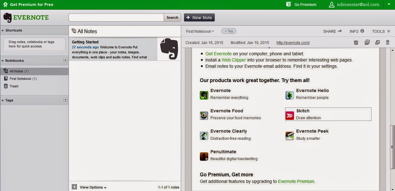Click the note scrollbar thumb
The height and width of the screenshot is (191, 395).
pyautogui.click(x=392, y=147)
